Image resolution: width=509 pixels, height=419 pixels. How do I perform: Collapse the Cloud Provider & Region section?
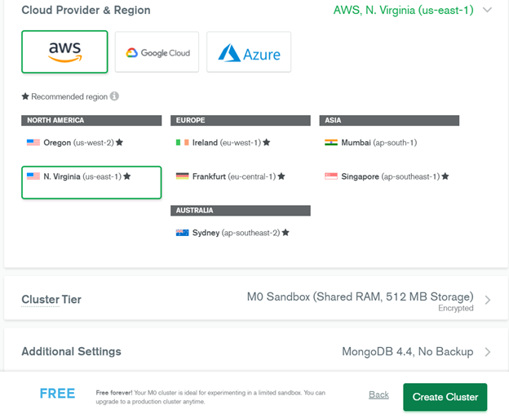point(488,11)
